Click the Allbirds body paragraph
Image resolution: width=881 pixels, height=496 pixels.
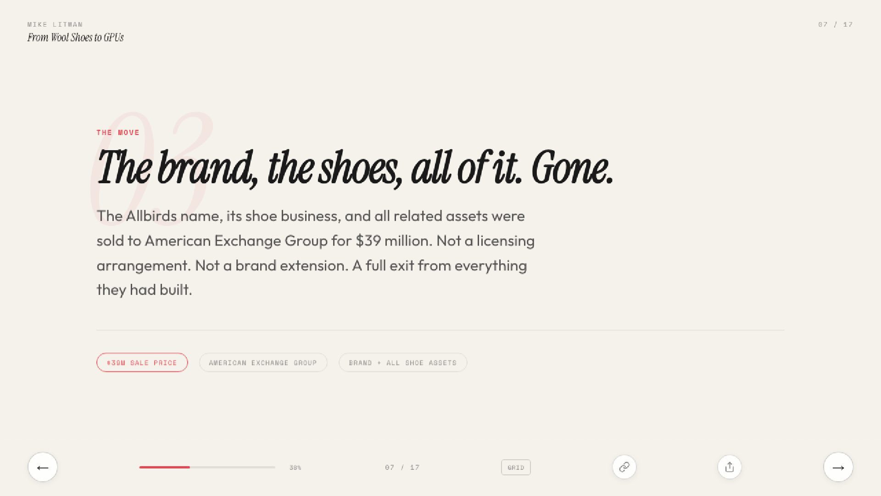(315, 253)
